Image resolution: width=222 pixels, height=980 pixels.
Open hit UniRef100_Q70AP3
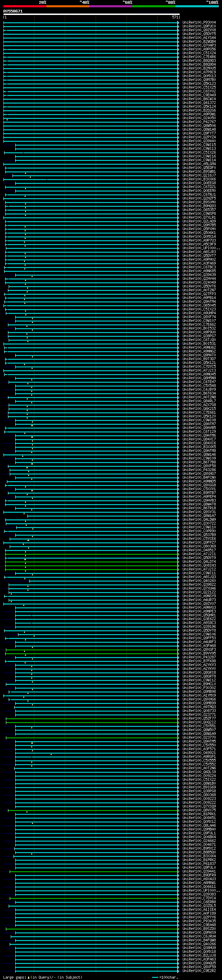point(199,45)
